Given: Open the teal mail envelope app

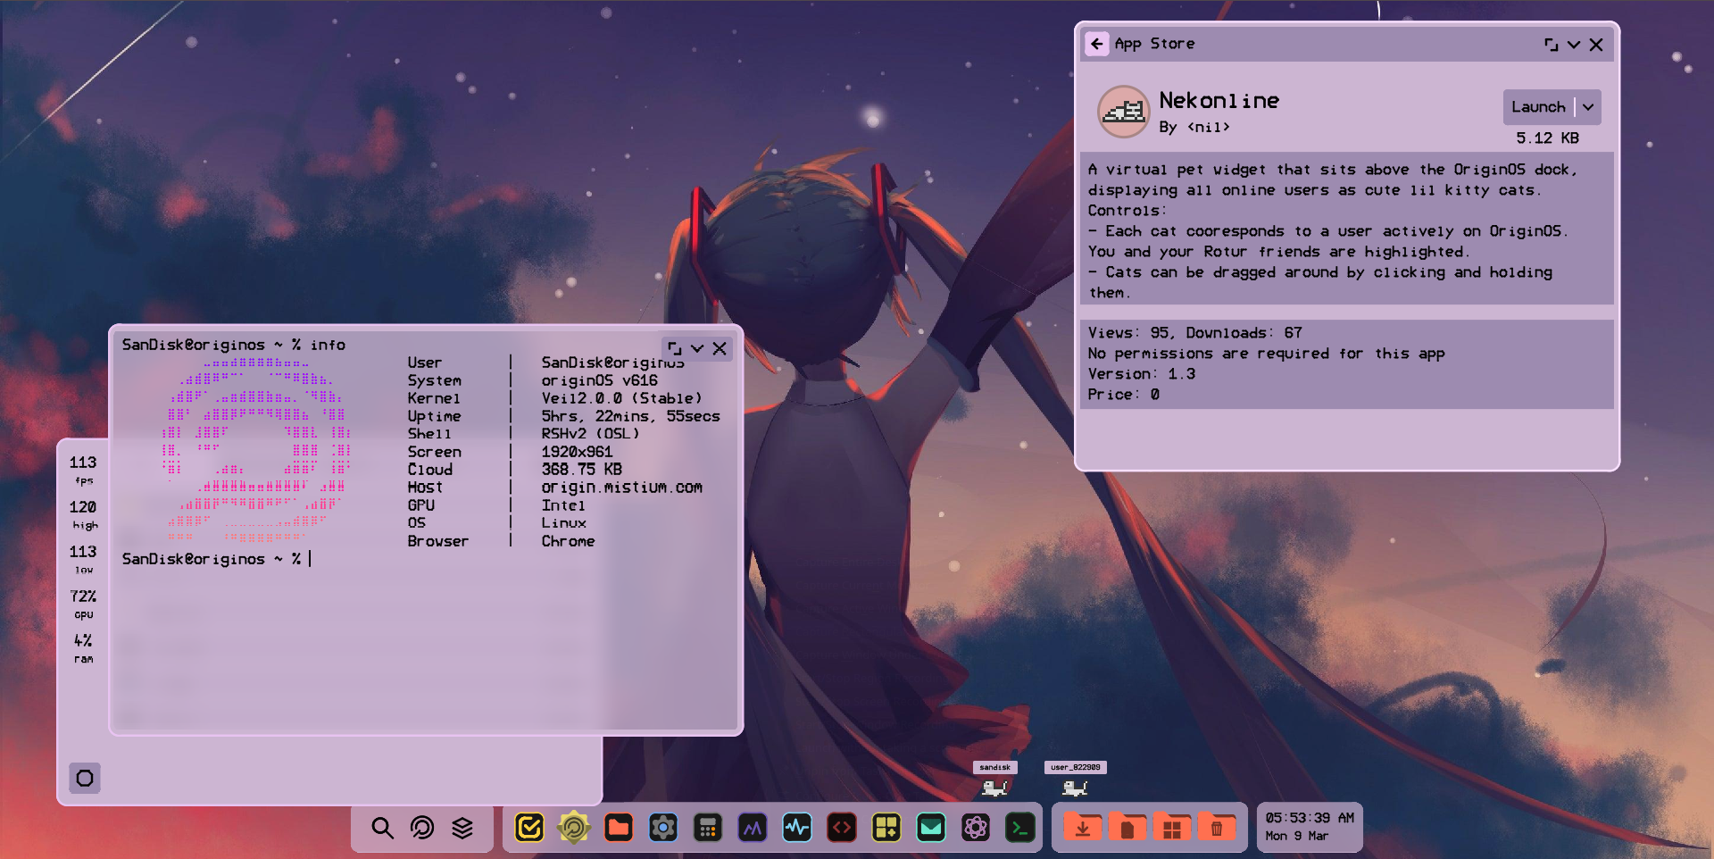Looking at the screenshot, I should coord(931,828).
